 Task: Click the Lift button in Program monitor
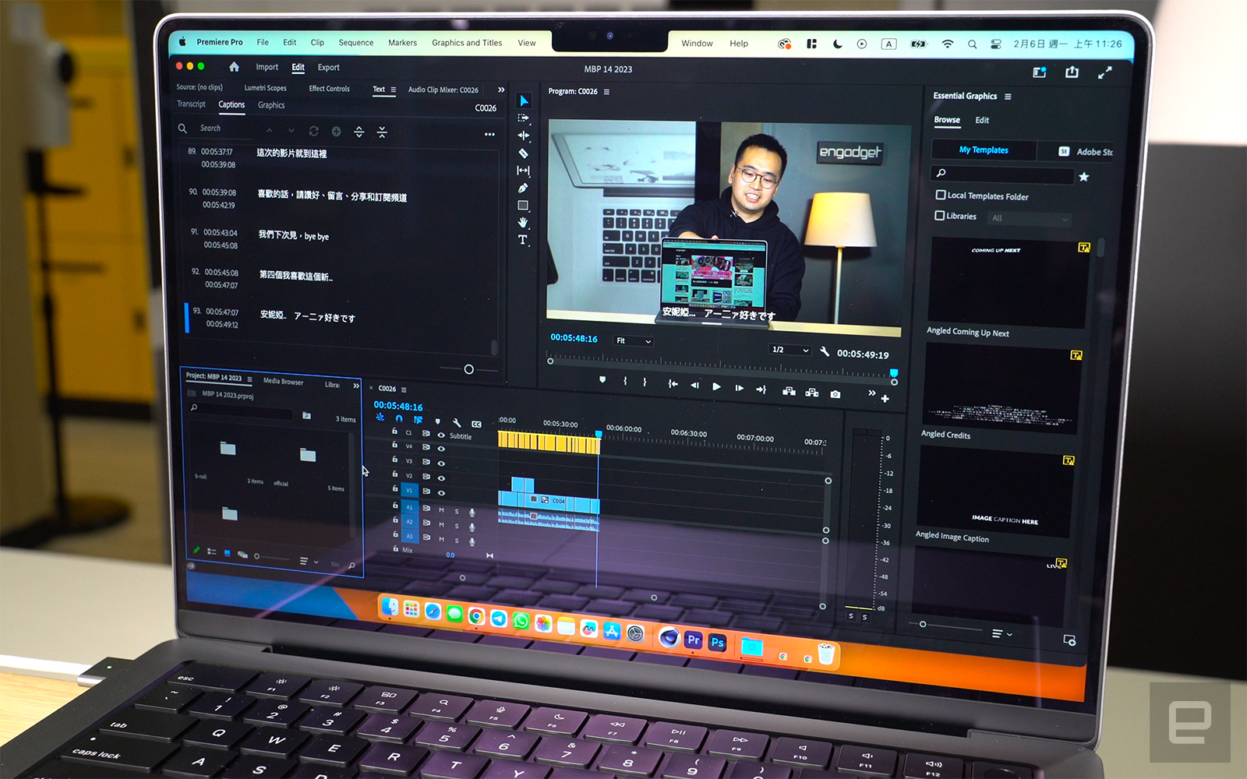[789, 391]
